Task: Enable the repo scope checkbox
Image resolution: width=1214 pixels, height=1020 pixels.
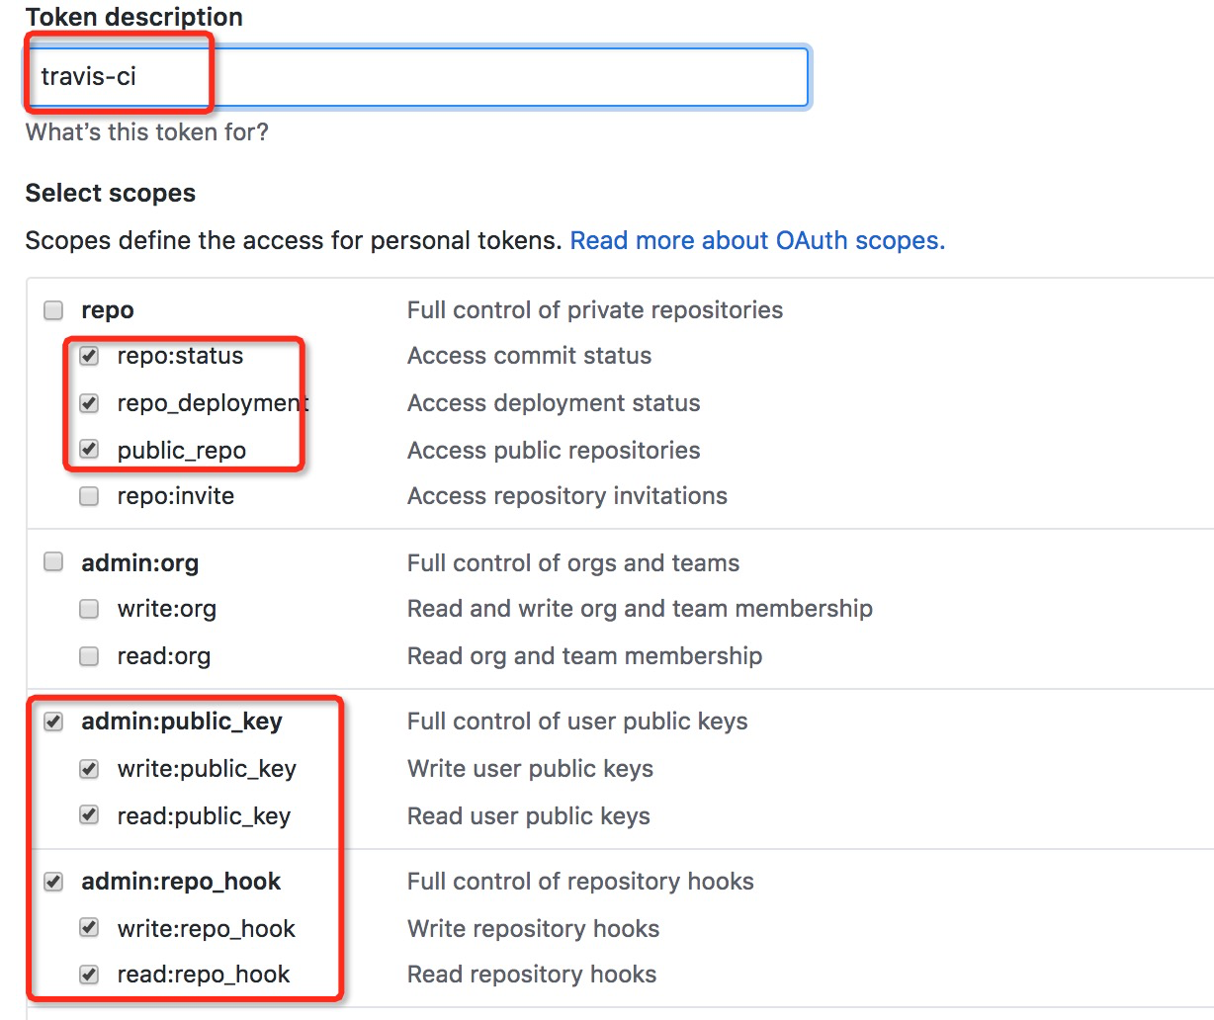Action: coord(53,310)
